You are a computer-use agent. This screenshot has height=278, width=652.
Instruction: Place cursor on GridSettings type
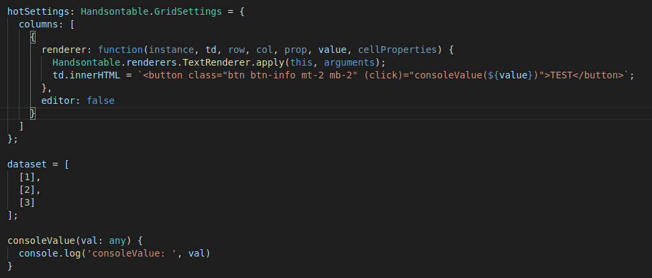pyautogui.click(x=188, y=11)
